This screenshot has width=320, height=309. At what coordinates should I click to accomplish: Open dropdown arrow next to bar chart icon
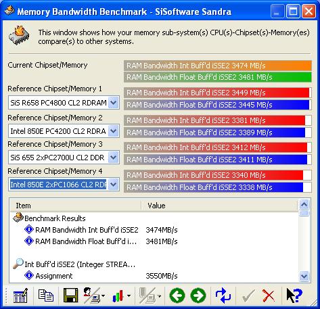tap(129, 295)
